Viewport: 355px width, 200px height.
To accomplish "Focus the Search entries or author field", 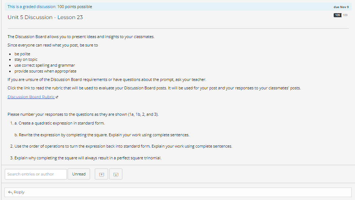I will coord(36,174).
